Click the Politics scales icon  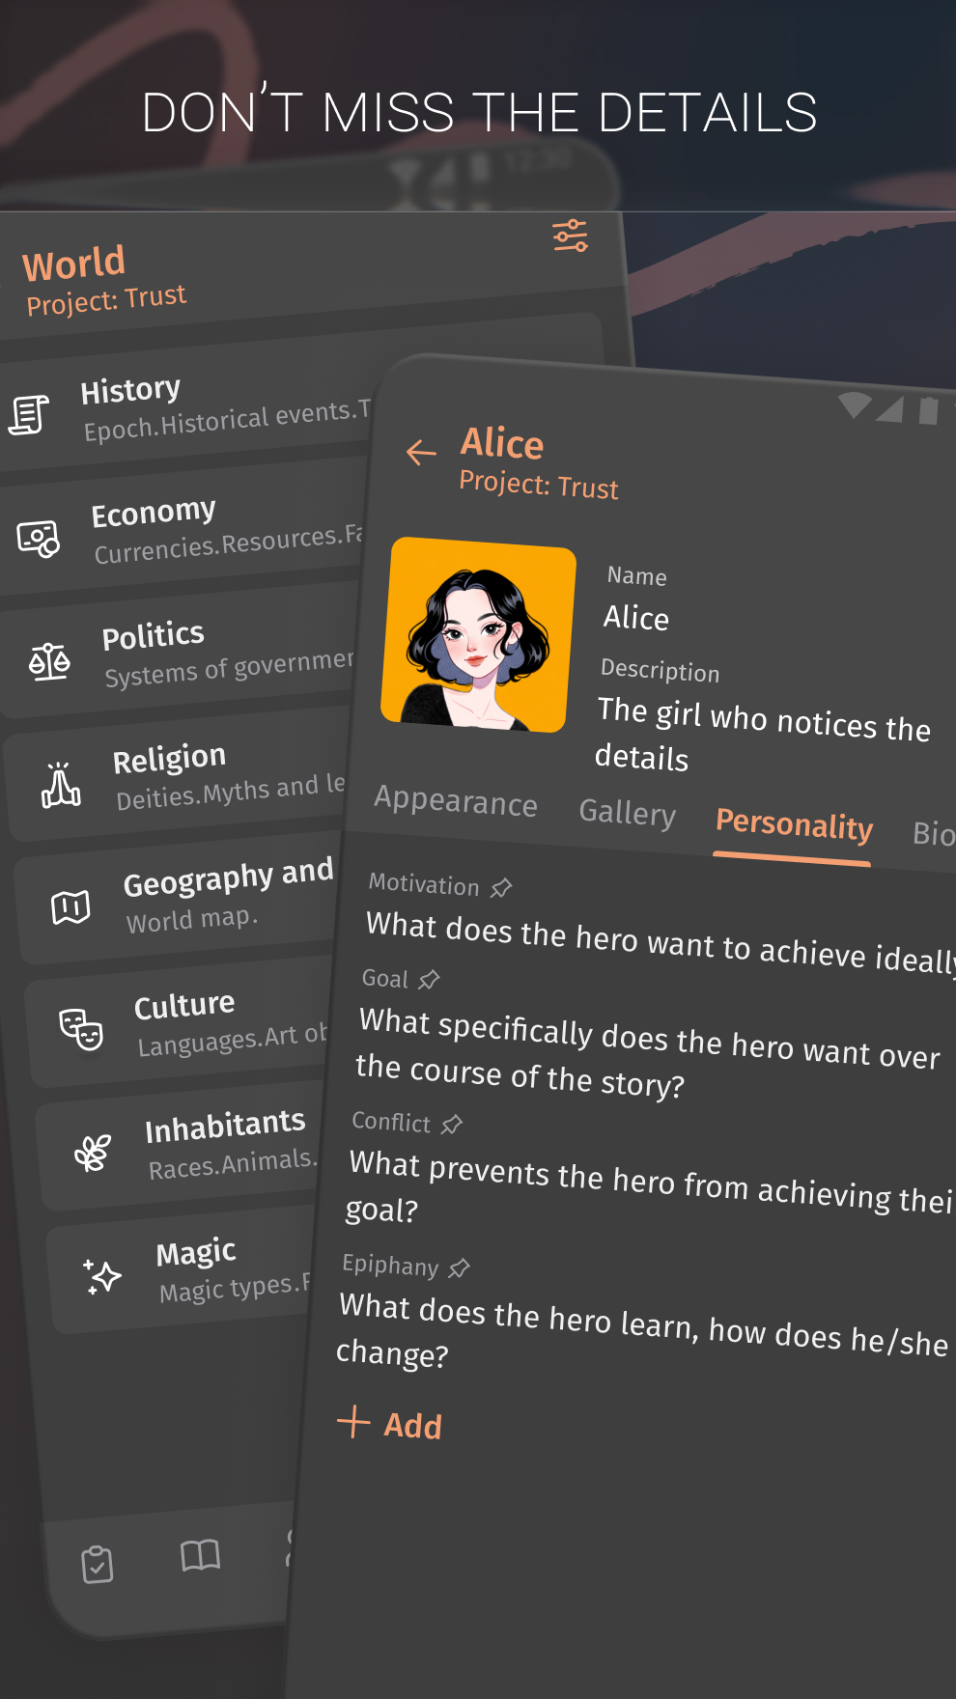(49, 661)
